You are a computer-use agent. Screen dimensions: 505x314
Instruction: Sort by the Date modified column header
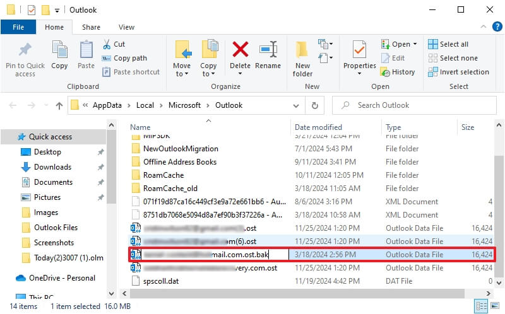318,127
